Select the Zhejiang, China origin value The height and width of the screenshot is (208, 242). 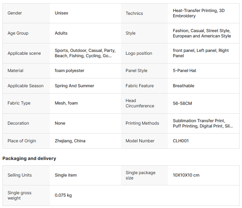pyautogui.click(x=70, y=141)
